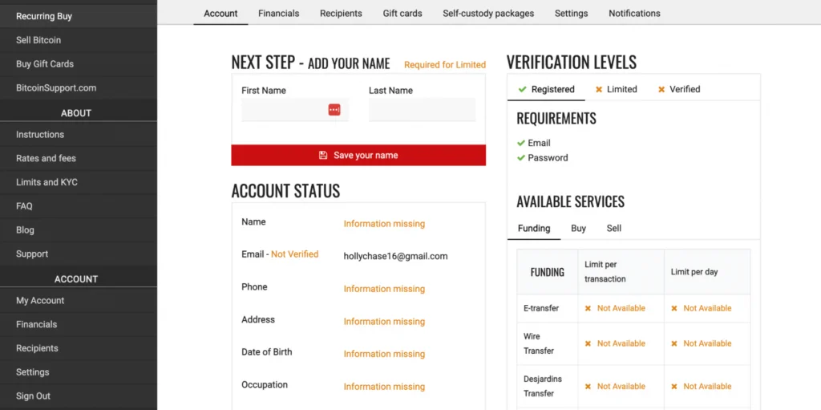This screenshot has height=410, width=821.
Task: Click Information missing next to Phone
Action: [384, 289]
